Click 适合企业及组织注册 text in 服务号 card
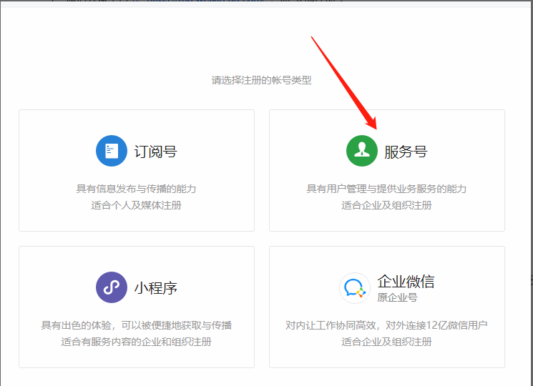Screen dimensions: 533x386 point(386,205)
